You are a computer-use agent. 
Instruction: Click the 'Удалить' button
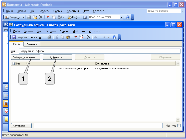[x=90, y=57]
